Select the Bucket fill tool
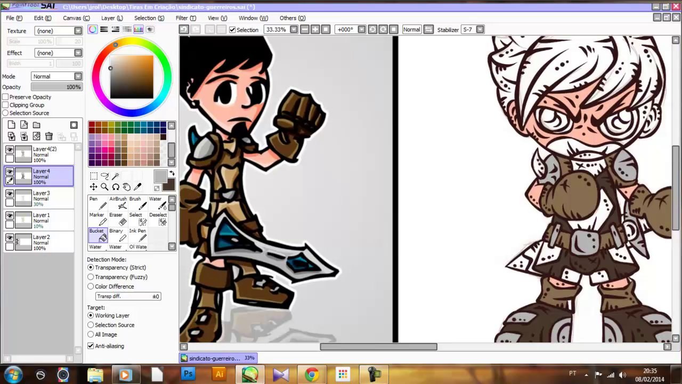 pos(98,235)
